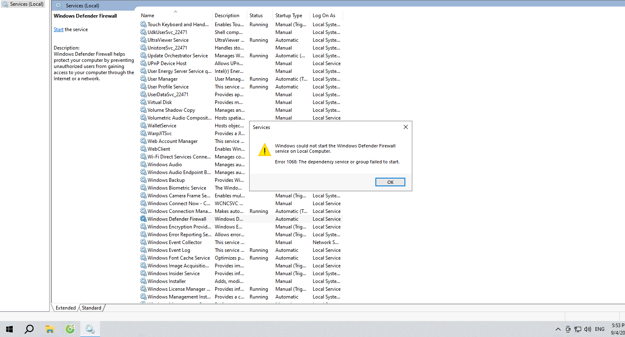The width and height of the screenshot is (625, 337).
Task: Click the gear icon of Touch Keyboard service
Action: click(x=143, y=25)
